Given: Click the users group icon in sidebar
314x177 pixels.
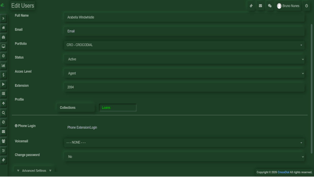Looking at the screenshot, I should tap(4, 141).
